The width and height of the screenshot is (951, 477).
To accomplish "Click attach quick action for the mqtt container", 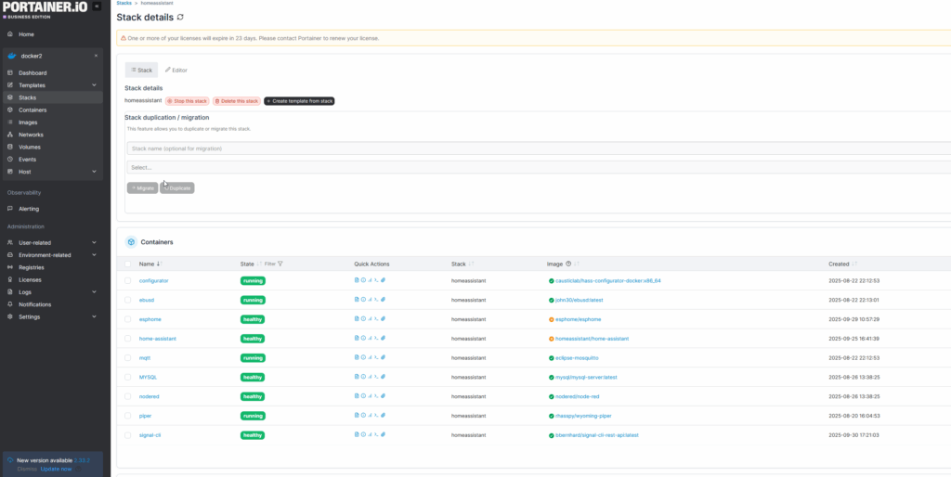I will (x=383, y=357).
